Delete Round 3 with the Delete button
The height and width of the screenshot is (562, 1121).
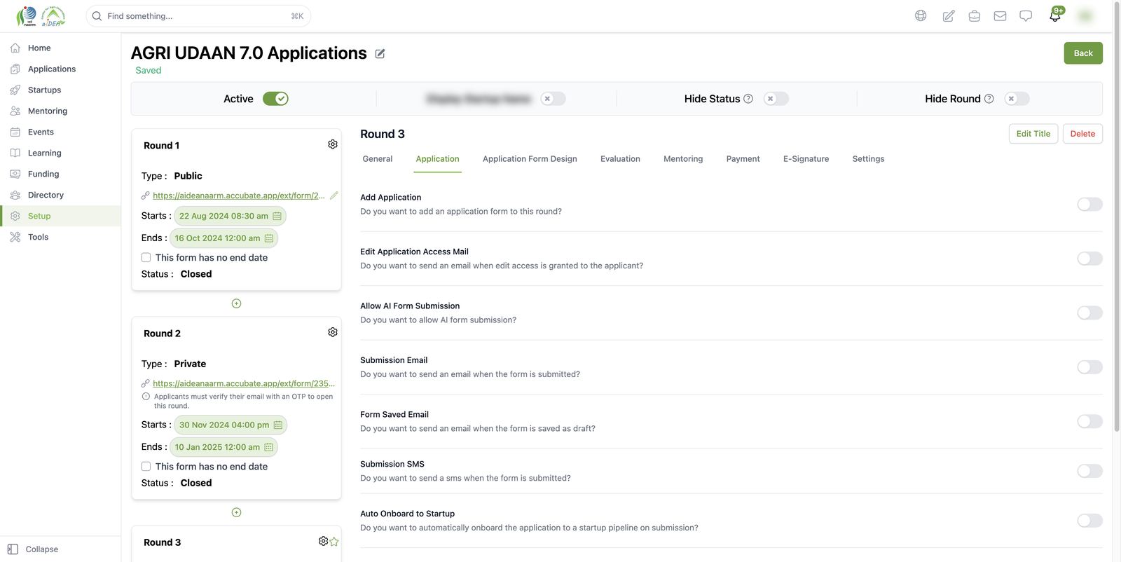click(x=1082, y=134)
